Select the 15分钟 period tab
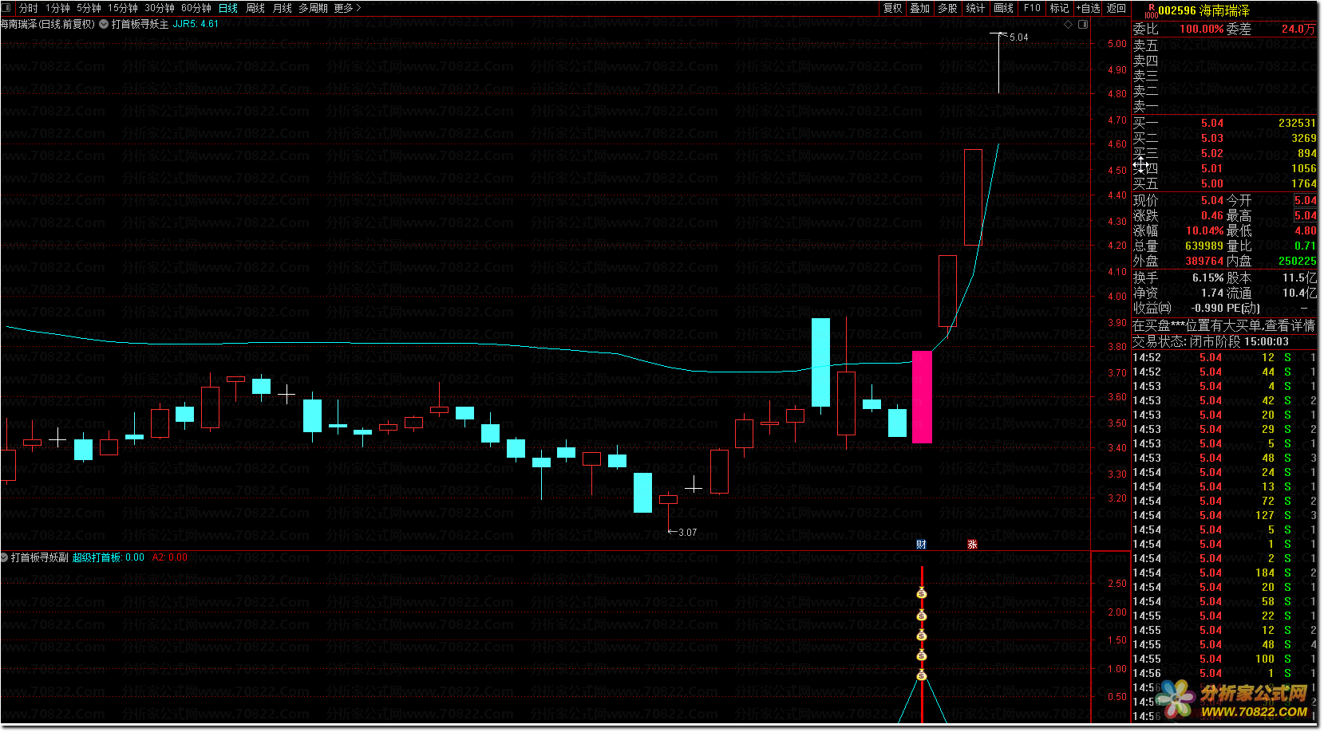This screenshot has width=1324, height=732. [x=123, y=8]
